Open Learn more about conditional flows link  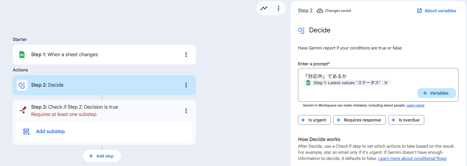point(412,158)
